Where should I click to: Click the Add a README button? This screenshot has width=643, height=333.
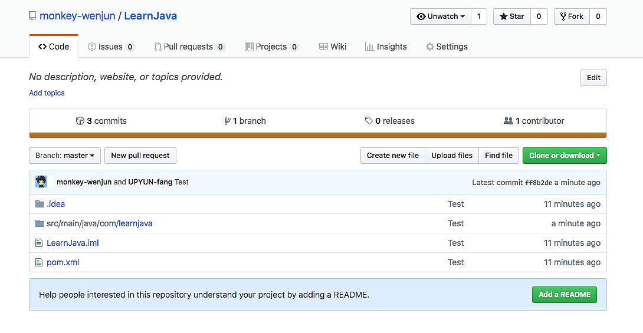pos(564,295)
